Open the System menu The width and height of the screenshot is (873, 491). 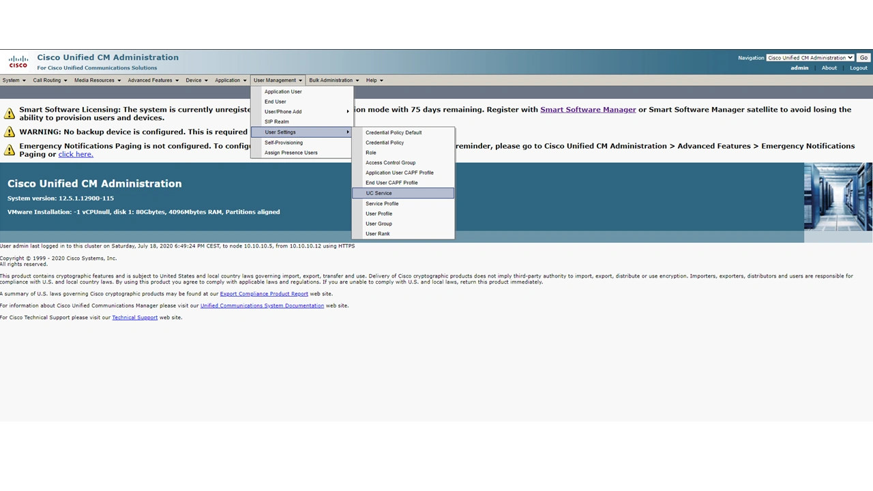click(14, 80)
